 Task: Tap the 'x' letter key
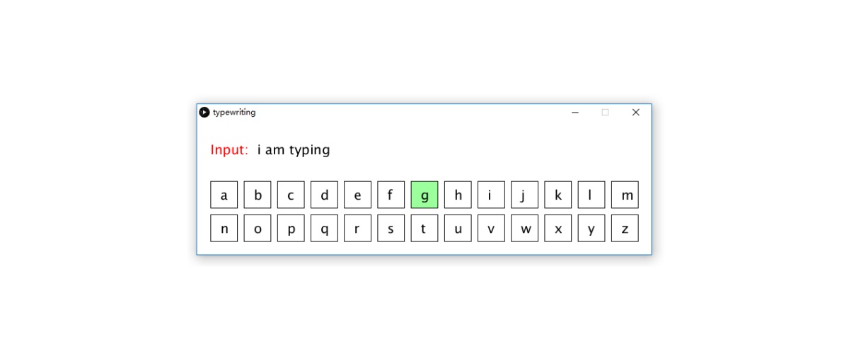click(x=558, y=228)
